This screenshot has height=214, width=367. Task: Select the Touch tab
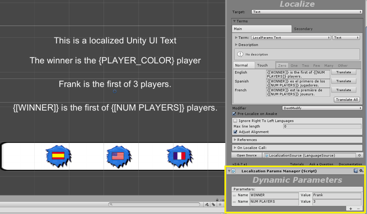pos(262,65)
